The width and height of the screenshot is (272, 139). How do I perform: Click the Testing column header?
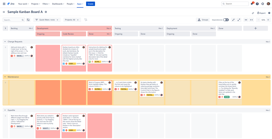pyautogui.click(x=139, y=28)
